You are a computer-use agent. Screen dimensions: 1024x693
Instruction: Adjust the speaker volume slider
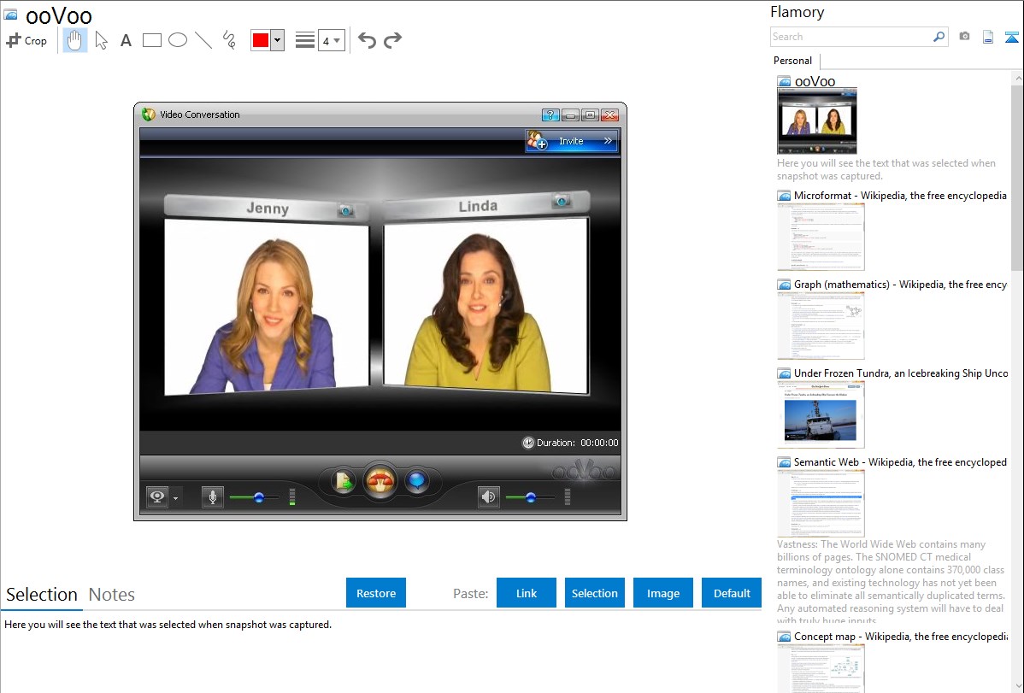(531, 497)
